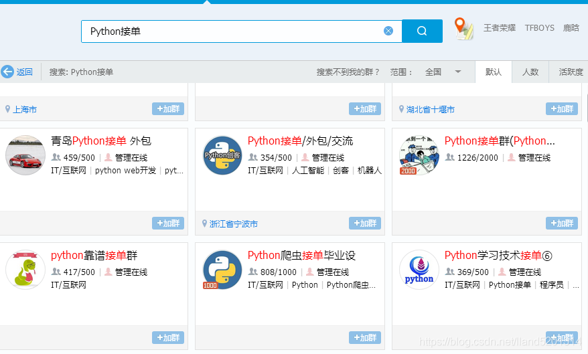Open the 搜索不到我的群？ help link
The width and height of the screenshot is (588, 354).
click(348, 72)
